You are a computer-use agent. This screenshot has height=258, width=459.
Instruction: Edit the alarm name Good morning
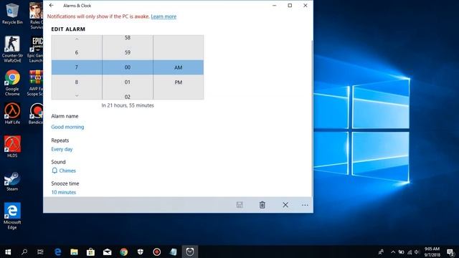pyautogui.click(x=67, y=127)
